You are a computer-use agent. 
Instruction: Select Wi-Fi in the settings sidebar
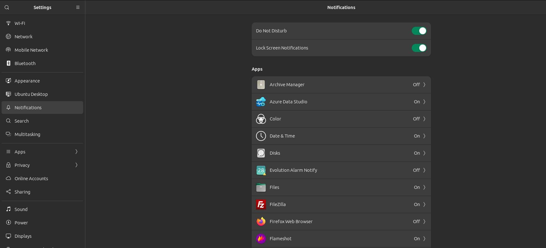[20, 23]
